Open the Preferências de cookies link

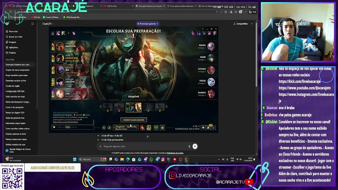(x=175, y=153)
